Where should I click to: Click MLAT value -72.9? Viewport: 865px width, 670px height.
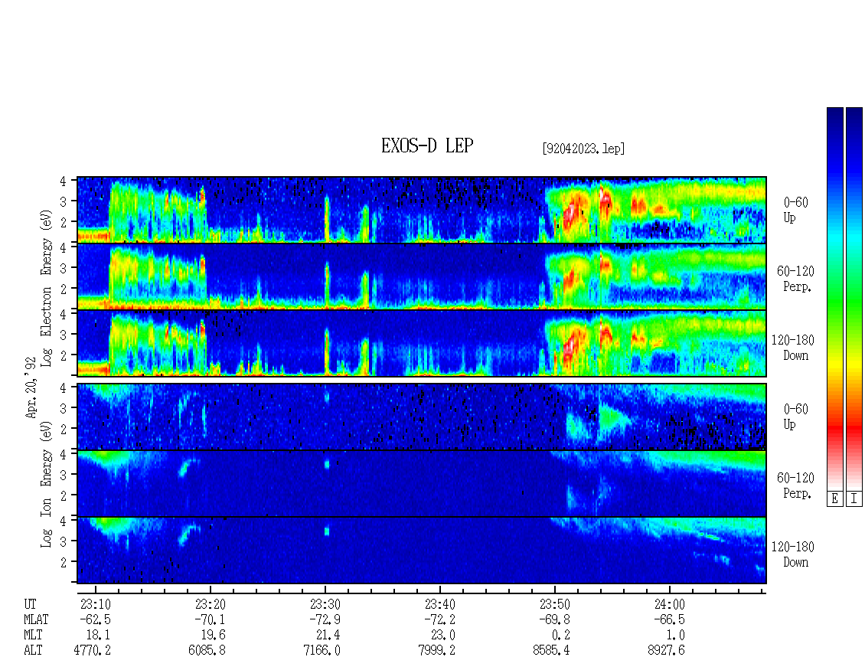(325, 619)
